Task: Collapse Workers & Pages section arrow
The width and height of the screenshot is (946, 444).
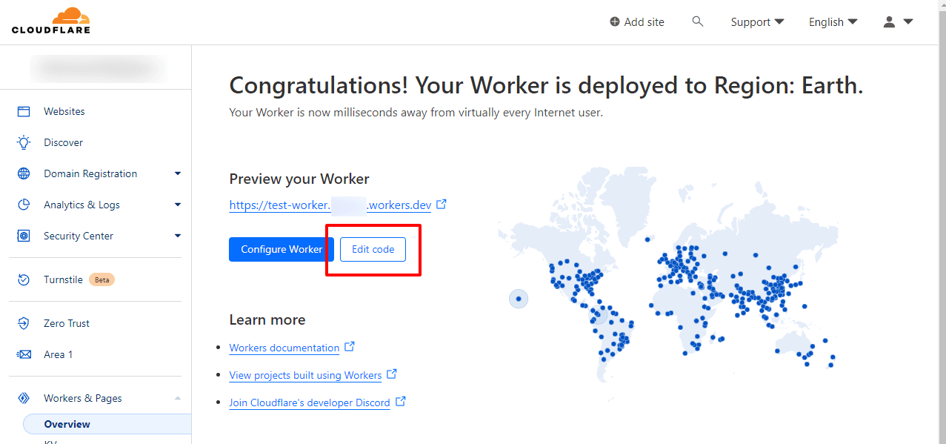Action: point(177,398)
